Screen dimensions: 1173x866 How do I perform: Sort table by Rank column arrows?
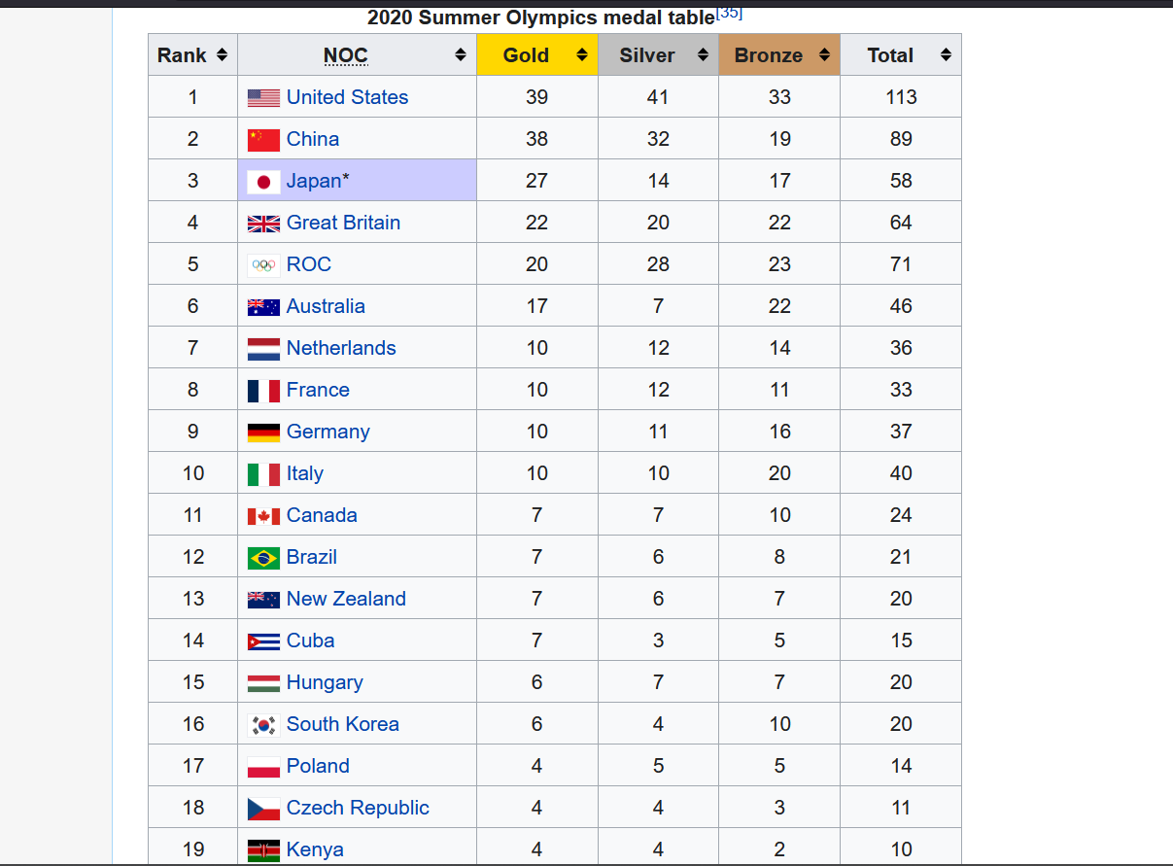(222, 55)
